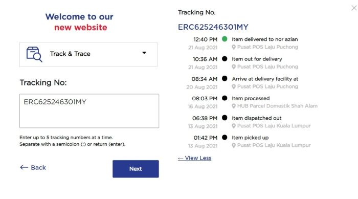Click the Next button
This screenshot has height=199, width=358.
click(136, 169)
